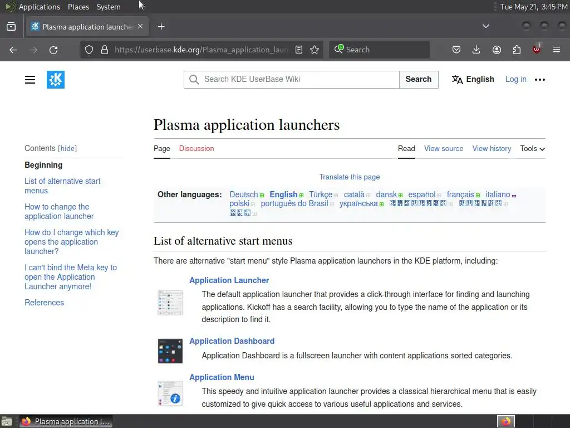Screen dimensions: 570x428
Task: Open the System menu in top panel
Action: coord(109,7)
